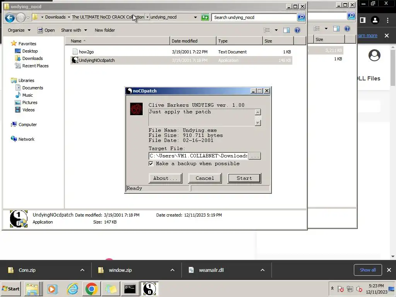Click description scrollbar down arrow in noCDpatch
This screenshot has width=396, height=297.
[x=258, y=123]
